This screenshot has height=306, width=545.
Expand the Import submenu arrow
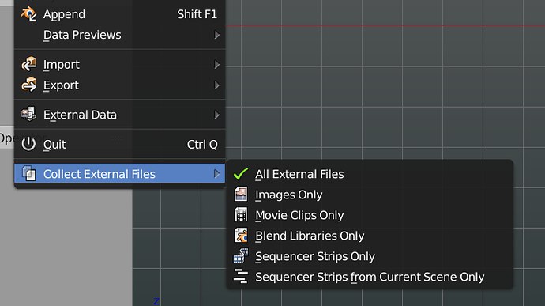click(x=217, y=64)
